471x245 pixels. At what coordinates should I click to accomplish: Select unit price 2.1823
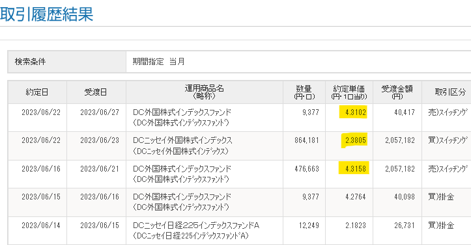click(355, 226)
